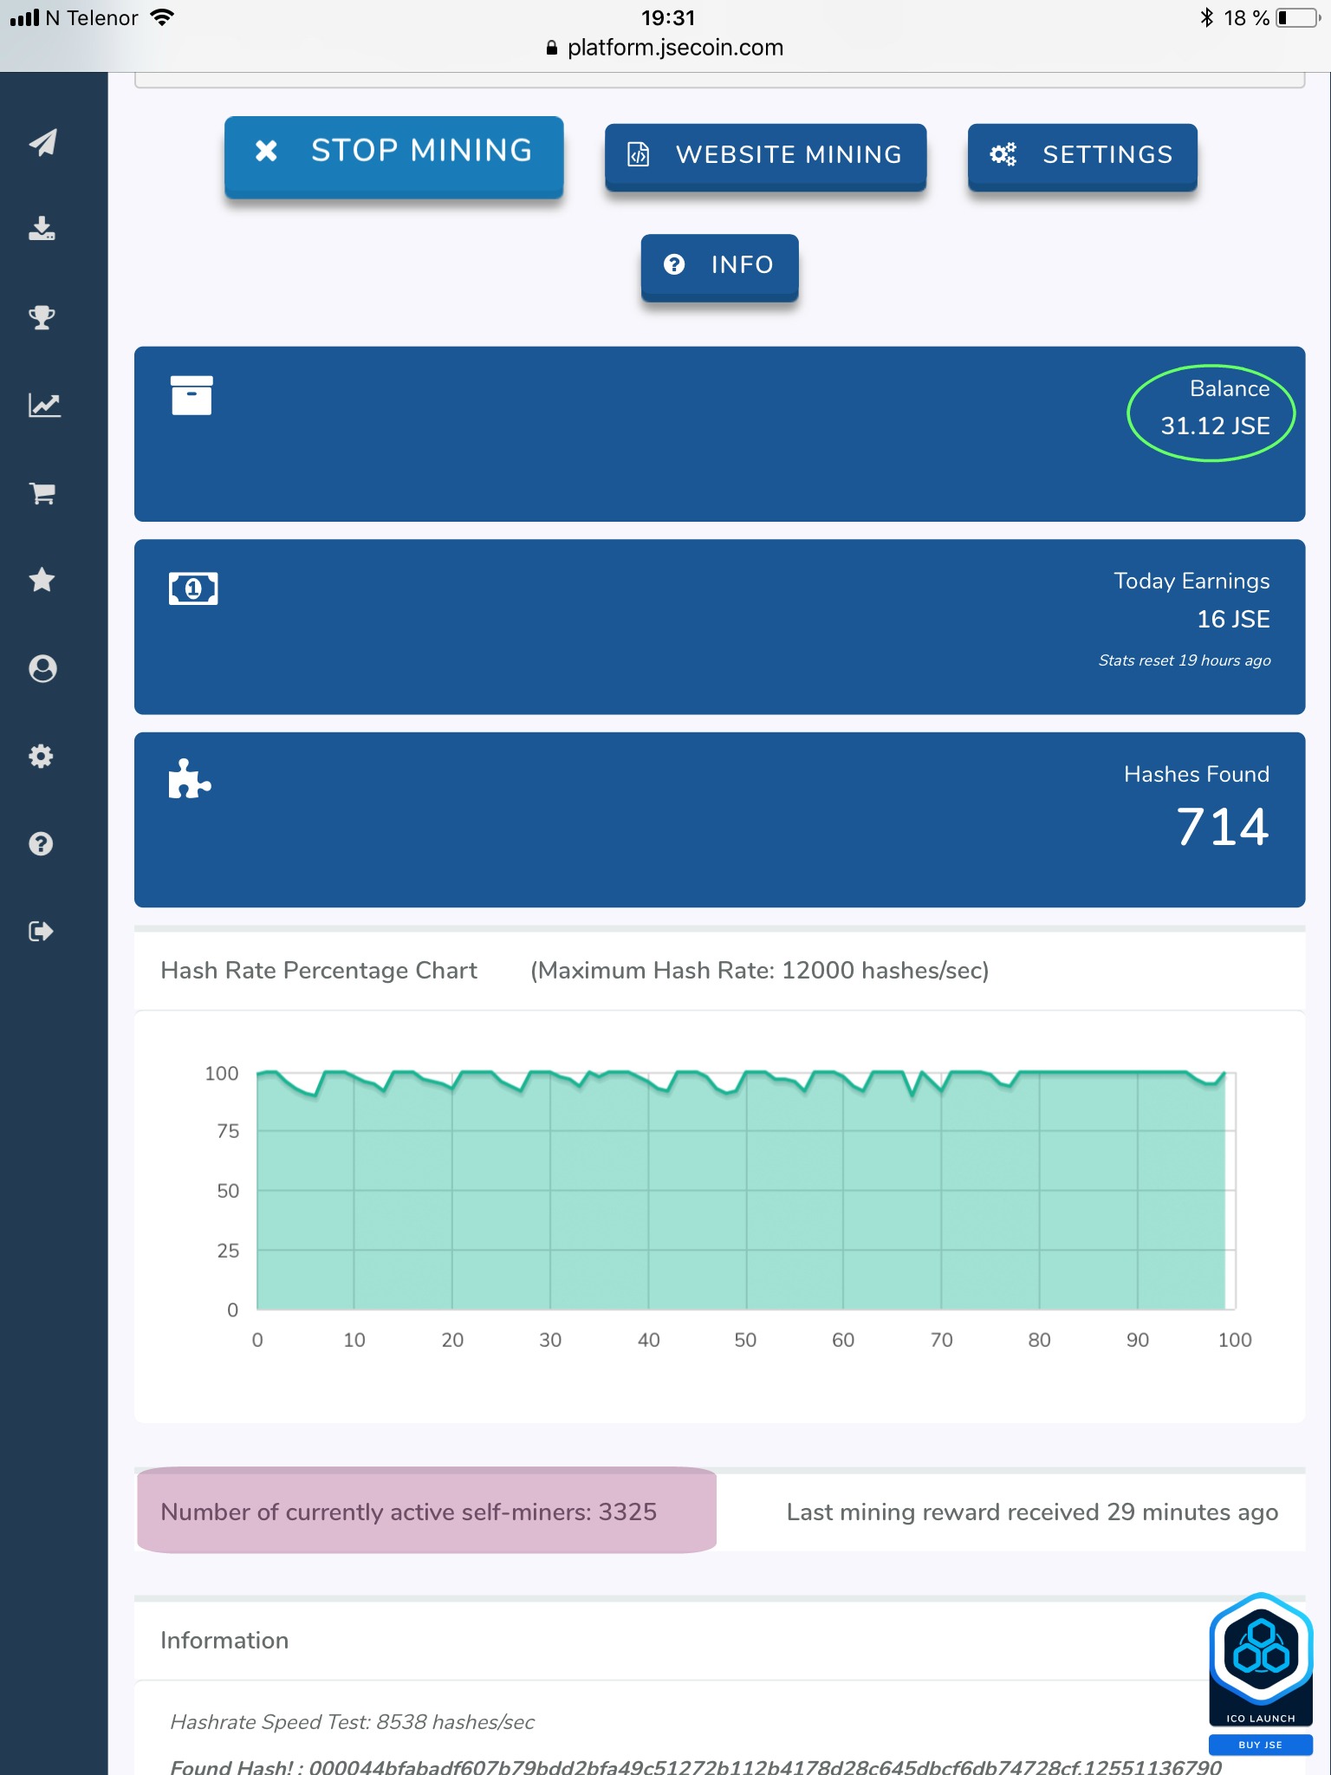The width and height of the screenshot is (1331, 1775).
Task: Click the logout sidebar icon
Action: pyautogui.click(x=42, y=932)
